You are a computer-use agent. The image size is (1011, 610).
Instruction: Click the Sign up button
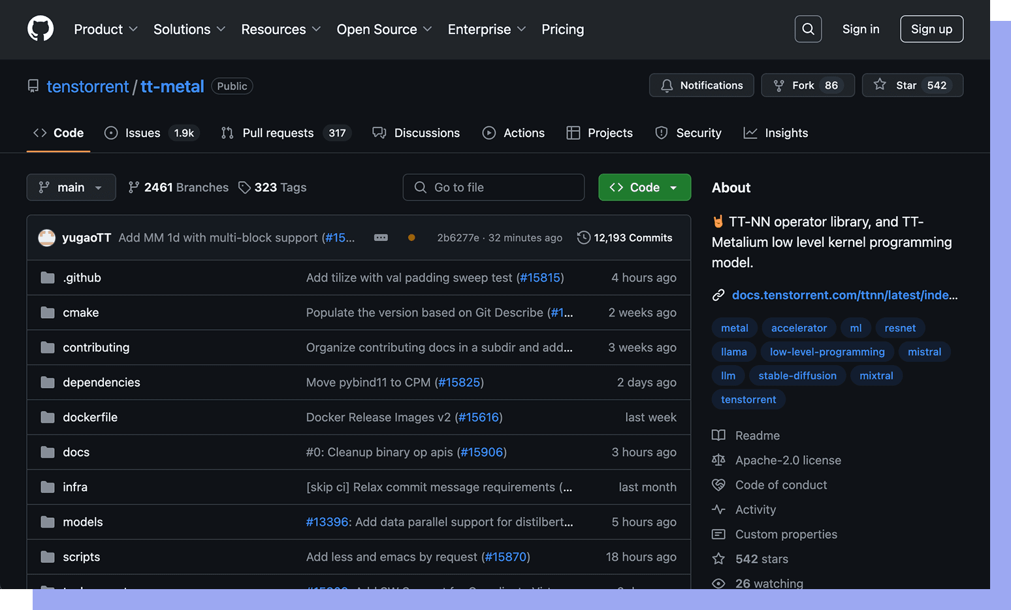pyautogui.click(x=931, y=29)
